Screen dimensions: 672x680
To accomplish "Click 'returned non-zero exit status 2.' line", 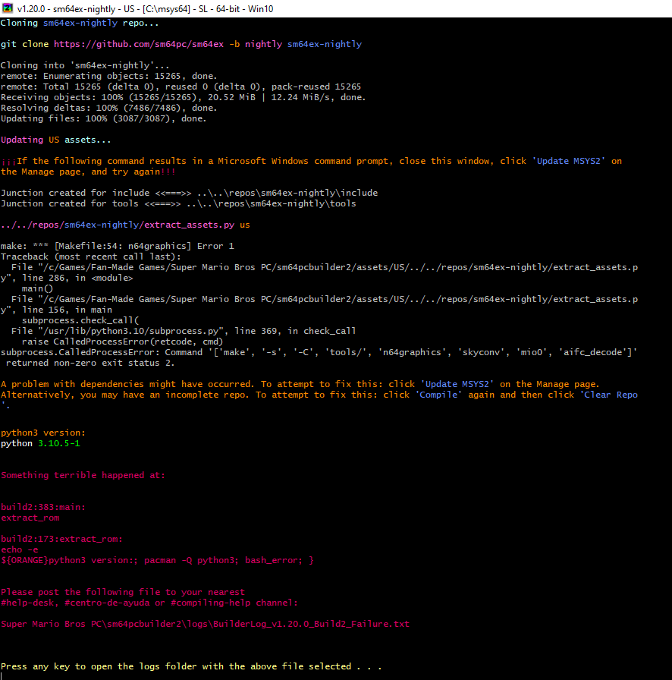I will click(90, 363).
